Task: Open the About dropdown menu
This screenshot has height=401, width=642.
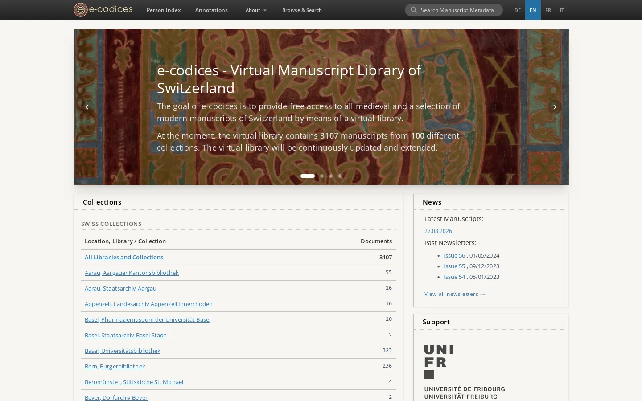Action: click(256, 10)
